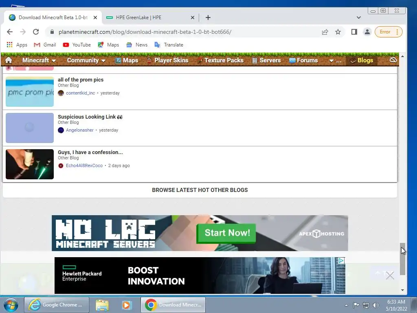
Task: Open the Forums section
Action: coord(303,60)
